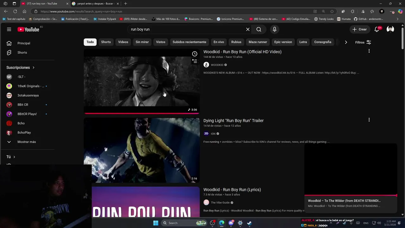This screenshot has width=405, height=228.
Task: Bookmark this page with the star icon
Action: click(332, 11)
